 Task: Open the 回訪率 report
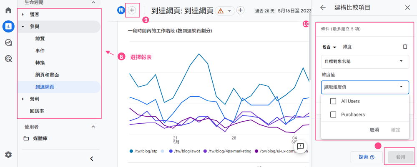coord(37,111)
